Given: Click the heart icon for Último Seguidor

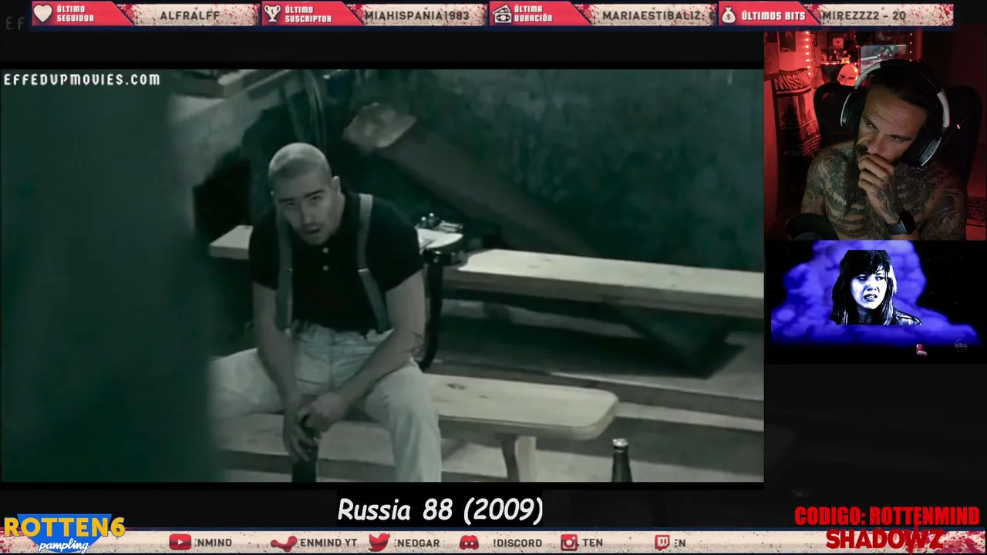Looking at the screenshot, I should click(43, 14).
